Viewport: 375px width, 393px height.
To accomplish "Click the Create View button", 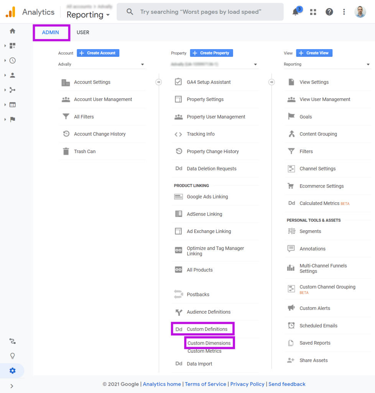I will pos(314,53).
